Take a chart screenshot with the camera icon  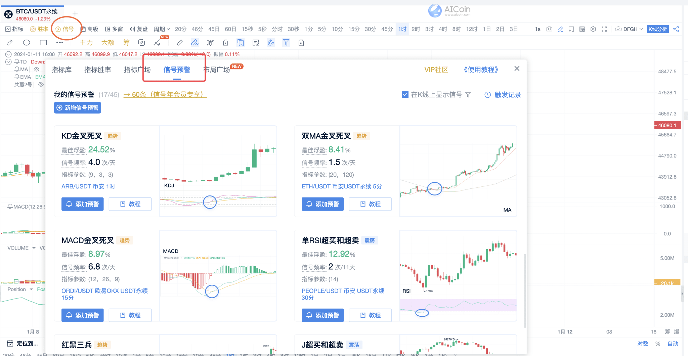point(549,29)
